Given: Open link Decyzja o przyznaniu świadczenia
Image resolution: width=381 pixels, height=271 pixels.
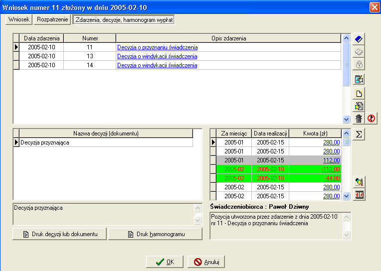Looking at the screenshot, I should coord(157,47).
